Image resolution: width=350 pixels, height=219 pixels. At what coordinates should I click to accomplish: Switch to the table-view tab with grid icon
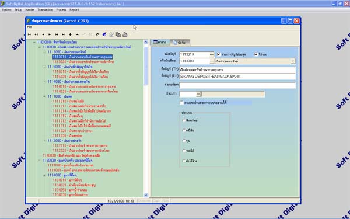click(160, 42)
